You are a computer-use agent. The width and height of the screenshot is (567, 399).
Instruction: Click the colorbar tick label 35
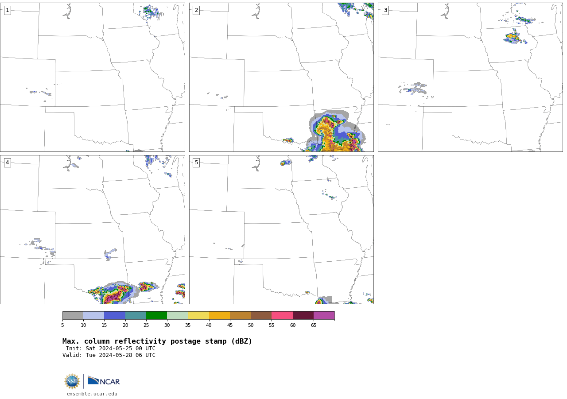188,325
